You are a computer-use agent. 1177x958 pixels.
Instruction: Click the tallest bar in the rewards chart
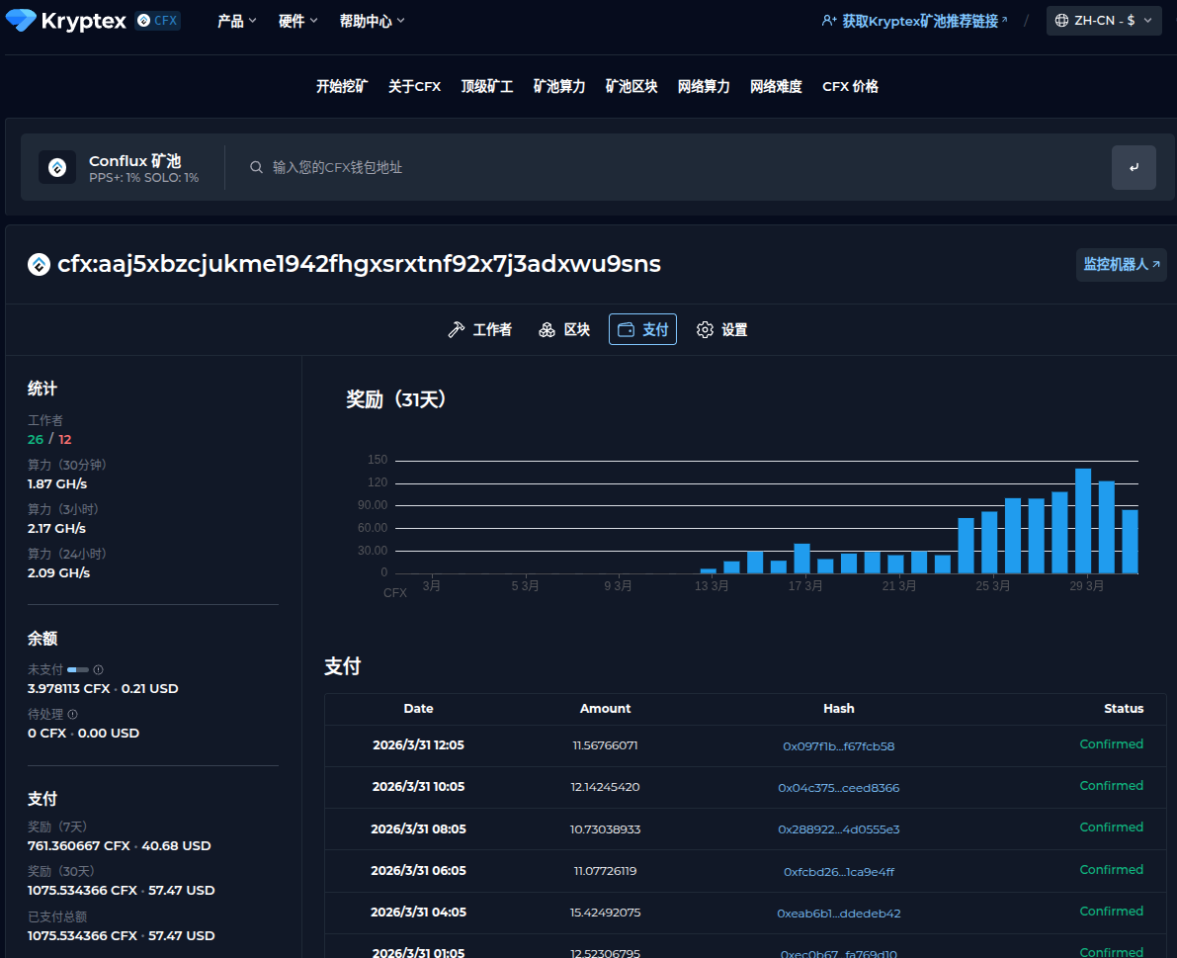click(1083, 519)
